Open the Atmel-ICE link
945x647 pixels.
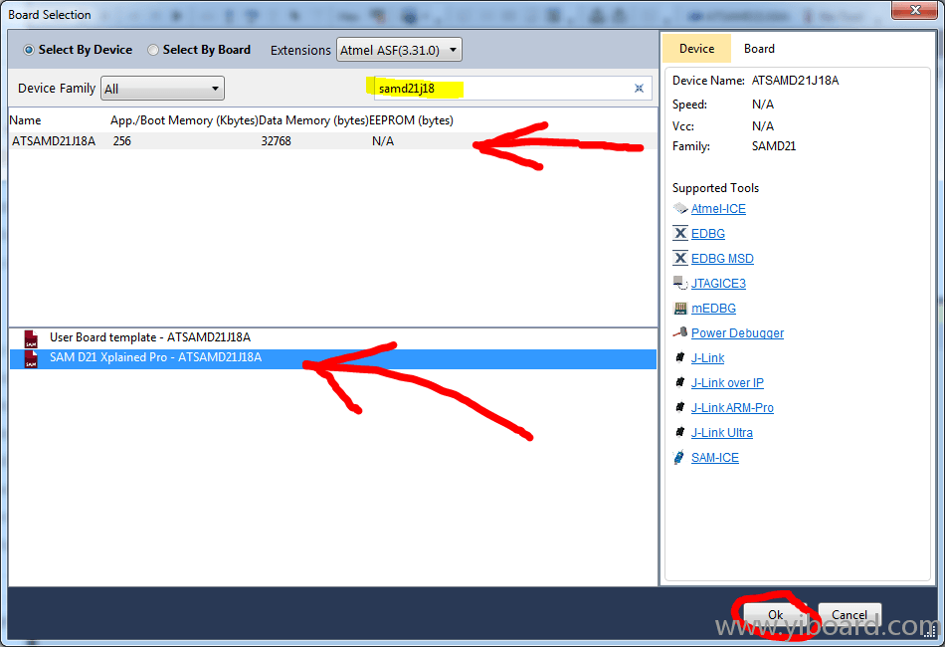(718, 209)
